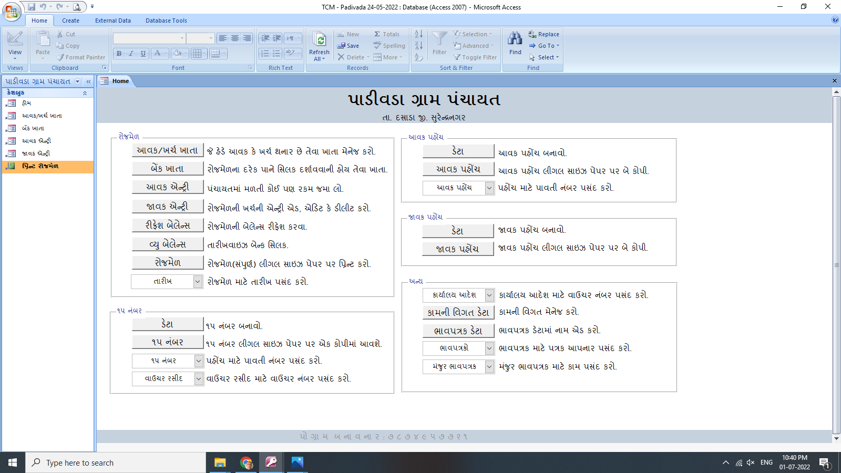This screenshot has height=473, width=841.
Task: Toggle bold formatting in the Font group
Action: 119,54
